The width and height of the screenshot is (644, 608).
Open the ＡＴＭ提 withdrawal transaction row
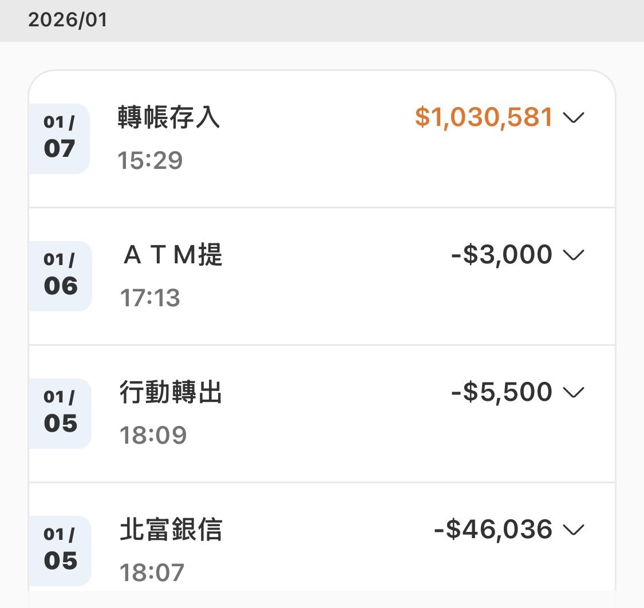(x=321, y=275)
